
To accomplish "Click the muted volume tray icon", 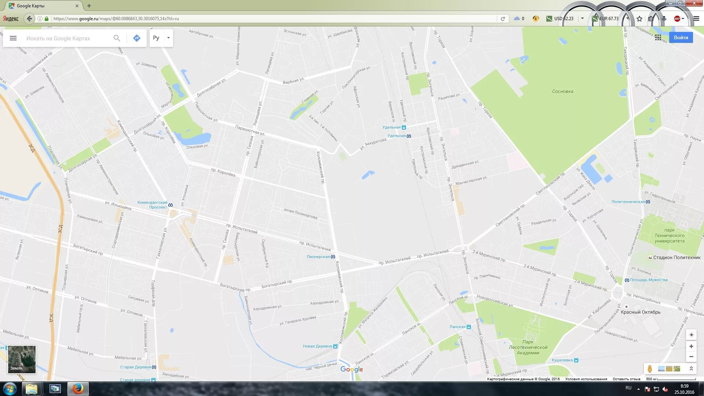I will (x=665, y=389).
